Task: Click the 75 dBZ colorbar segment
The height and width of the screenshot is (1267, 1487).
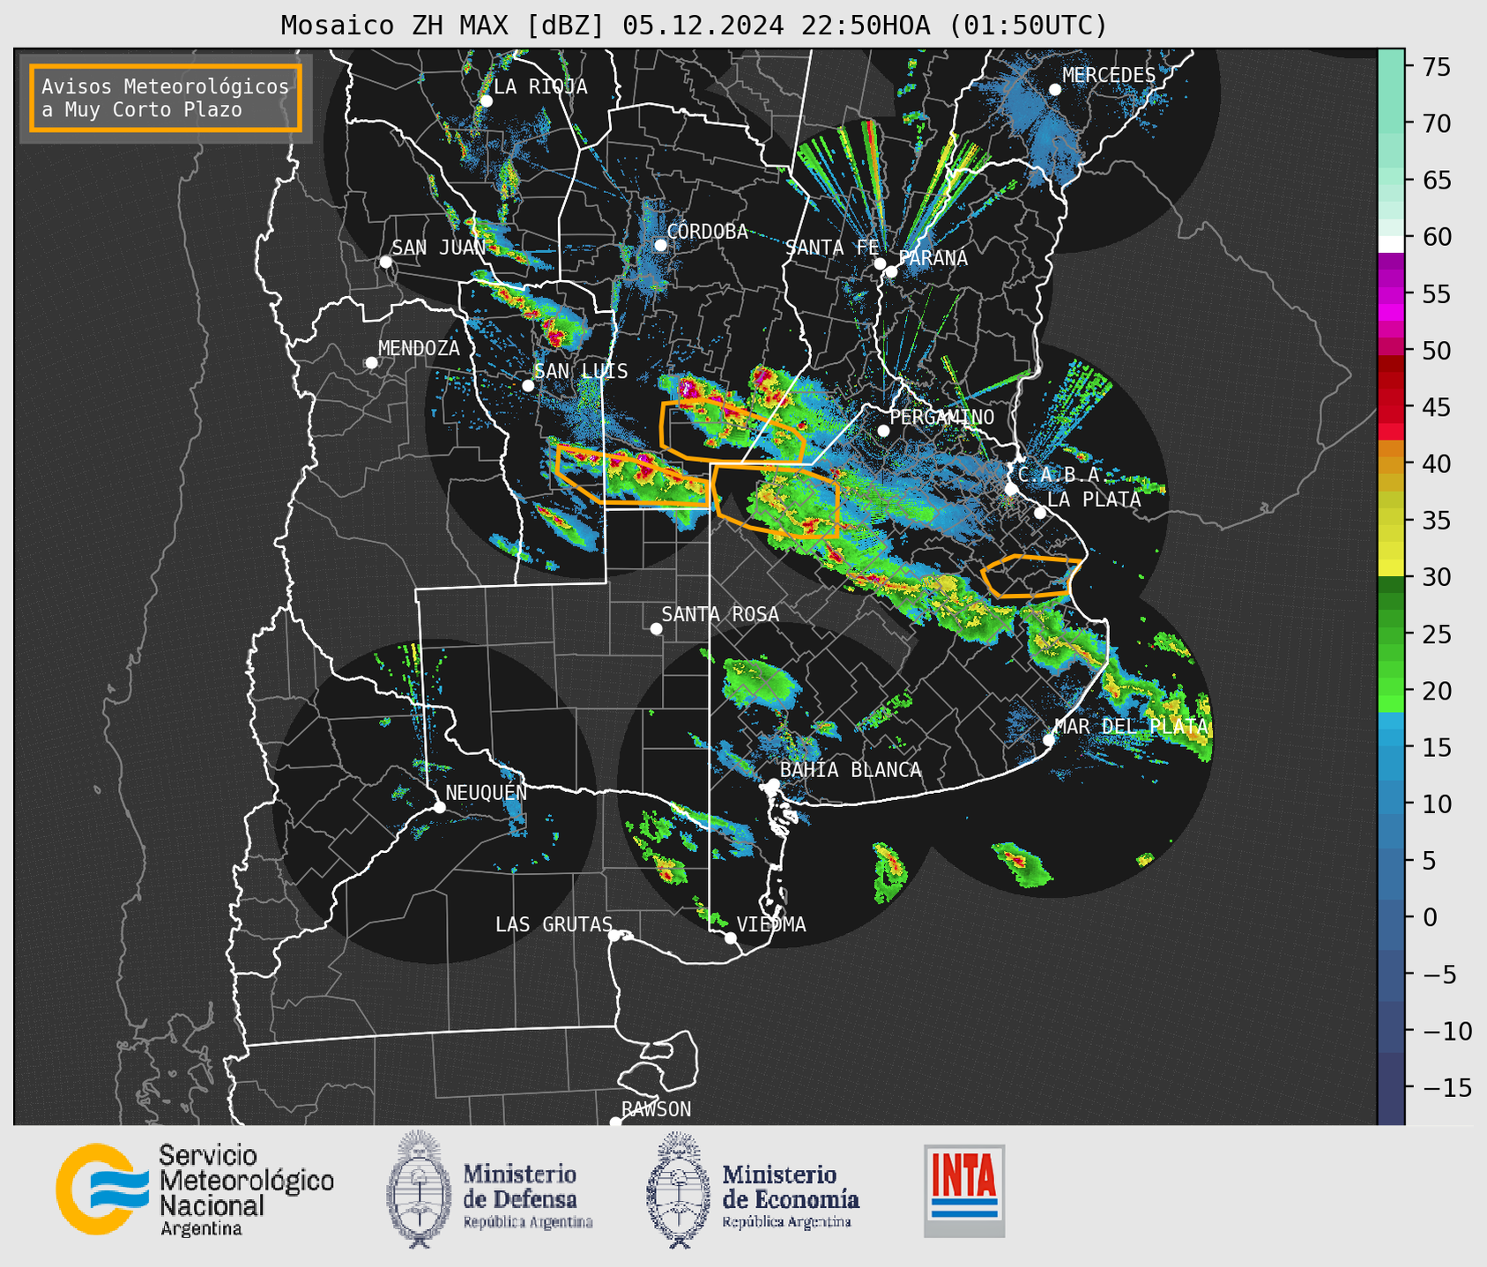Action: [1391, 67]
